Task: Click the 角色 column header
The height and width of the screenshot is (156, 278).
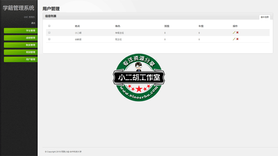Action: point(118,26)
